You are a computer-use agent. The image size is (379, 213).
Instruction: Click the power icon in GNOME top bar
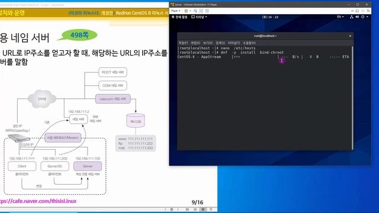point(363,17)
